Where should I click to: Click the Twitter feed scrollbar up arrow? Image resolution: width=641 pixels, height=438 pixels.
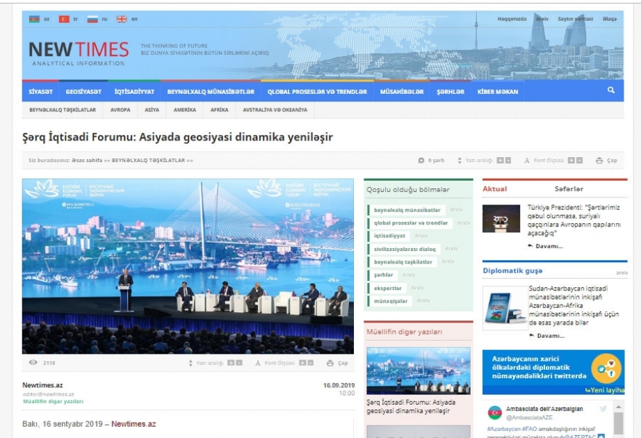pos(619,407)
